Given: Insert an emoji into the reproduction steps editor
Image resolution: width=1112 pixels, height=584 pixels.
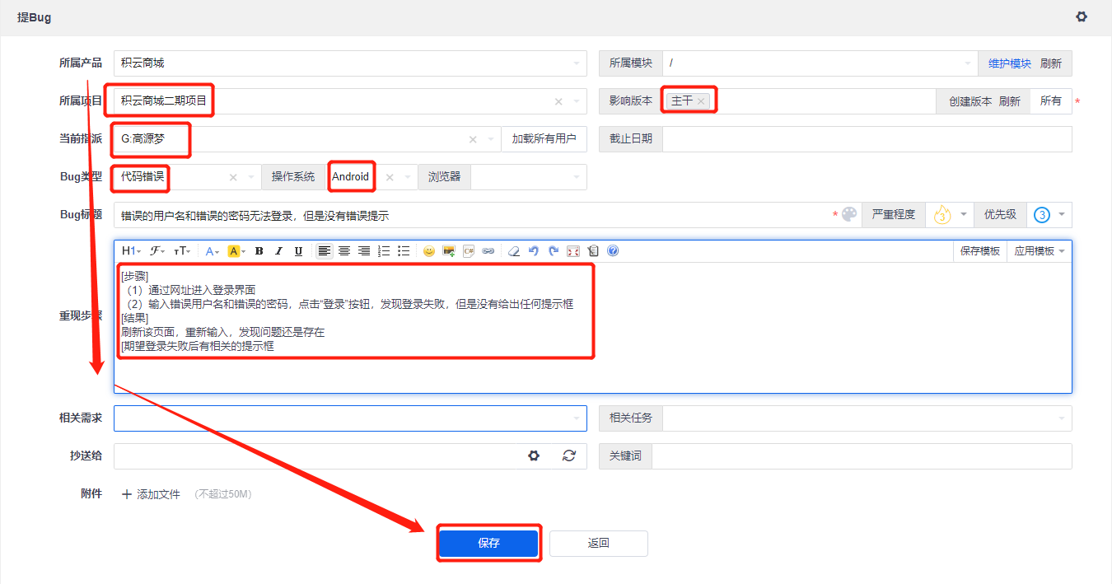Looking at the screenshot, I should [429, 251].
